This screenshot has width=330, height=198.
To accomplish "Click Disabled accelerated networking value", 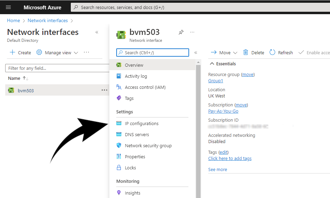I will coord(217,141).
